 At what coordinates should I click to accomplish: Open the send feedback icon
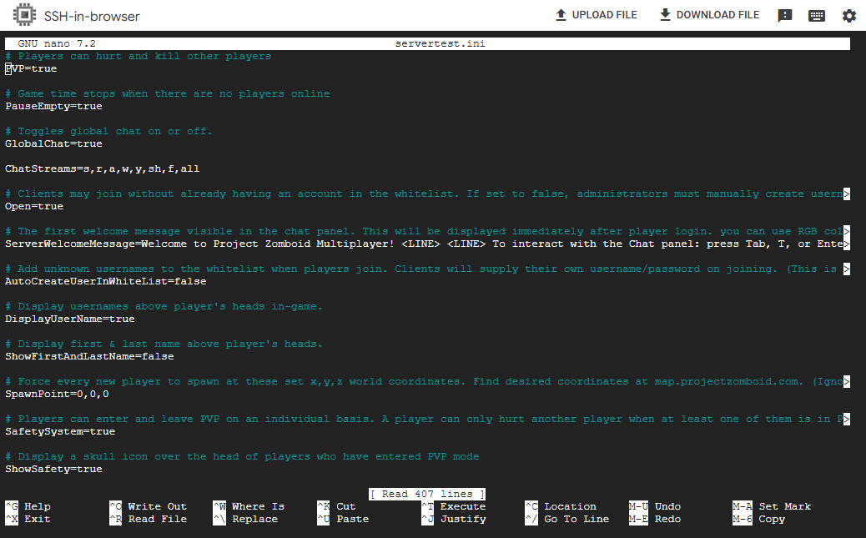785,16
